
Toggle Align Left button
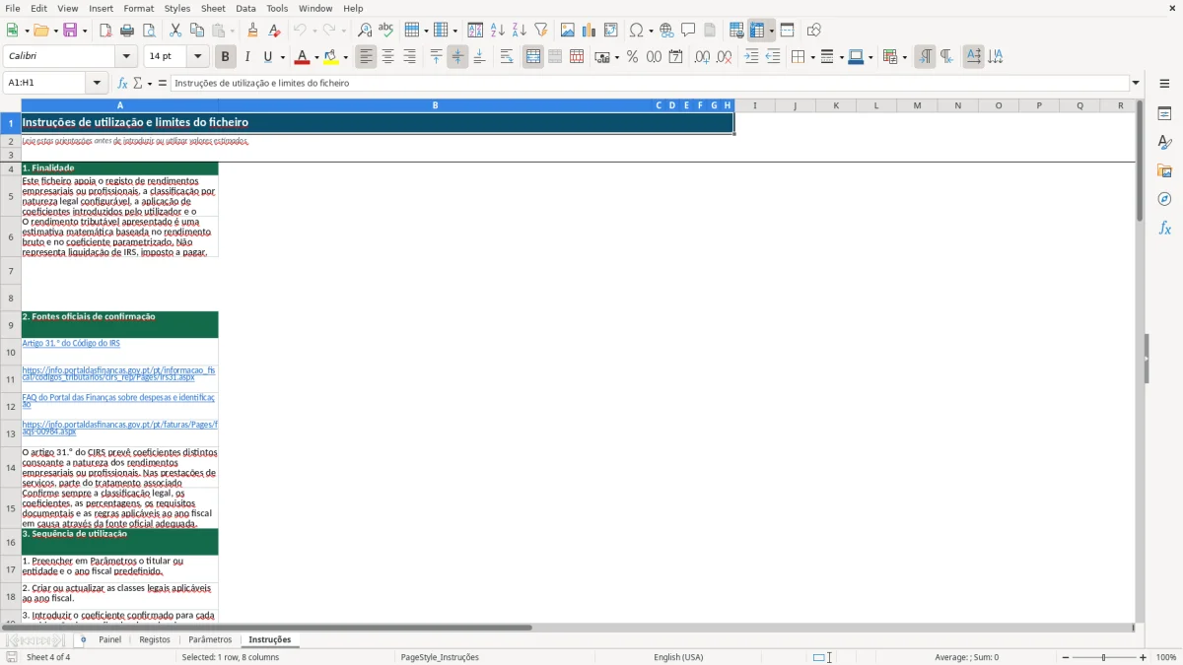(367, 57)
